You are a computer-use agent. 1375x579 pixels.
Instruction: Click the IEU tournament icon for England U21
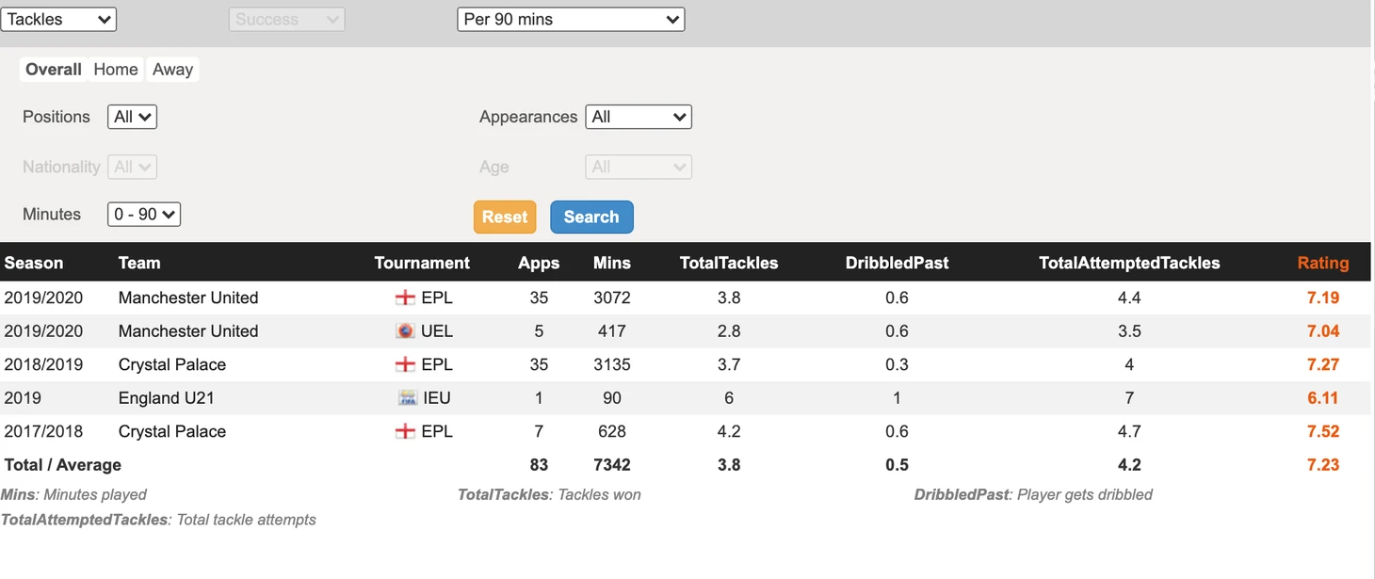tap(407, 398)
